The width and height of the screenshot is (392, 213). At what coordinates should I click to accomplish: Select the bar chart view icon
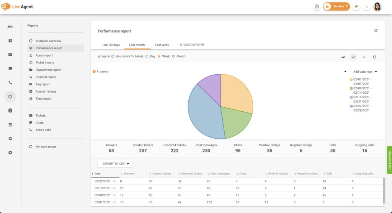[364, 57]
